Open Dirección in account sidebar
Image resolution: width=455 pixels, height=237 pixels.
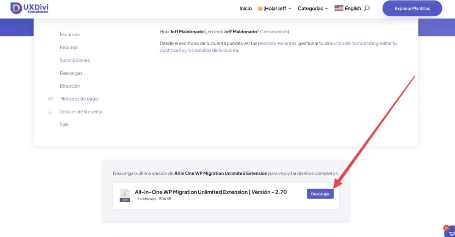(70, 86)
